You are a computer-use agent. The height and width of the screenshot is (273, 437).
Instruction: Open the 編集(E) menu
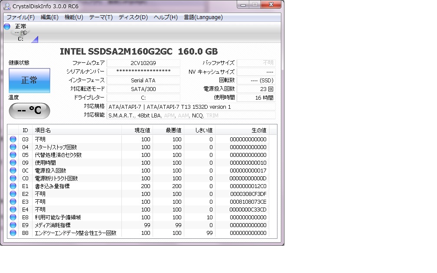click(x=49, y=17)
